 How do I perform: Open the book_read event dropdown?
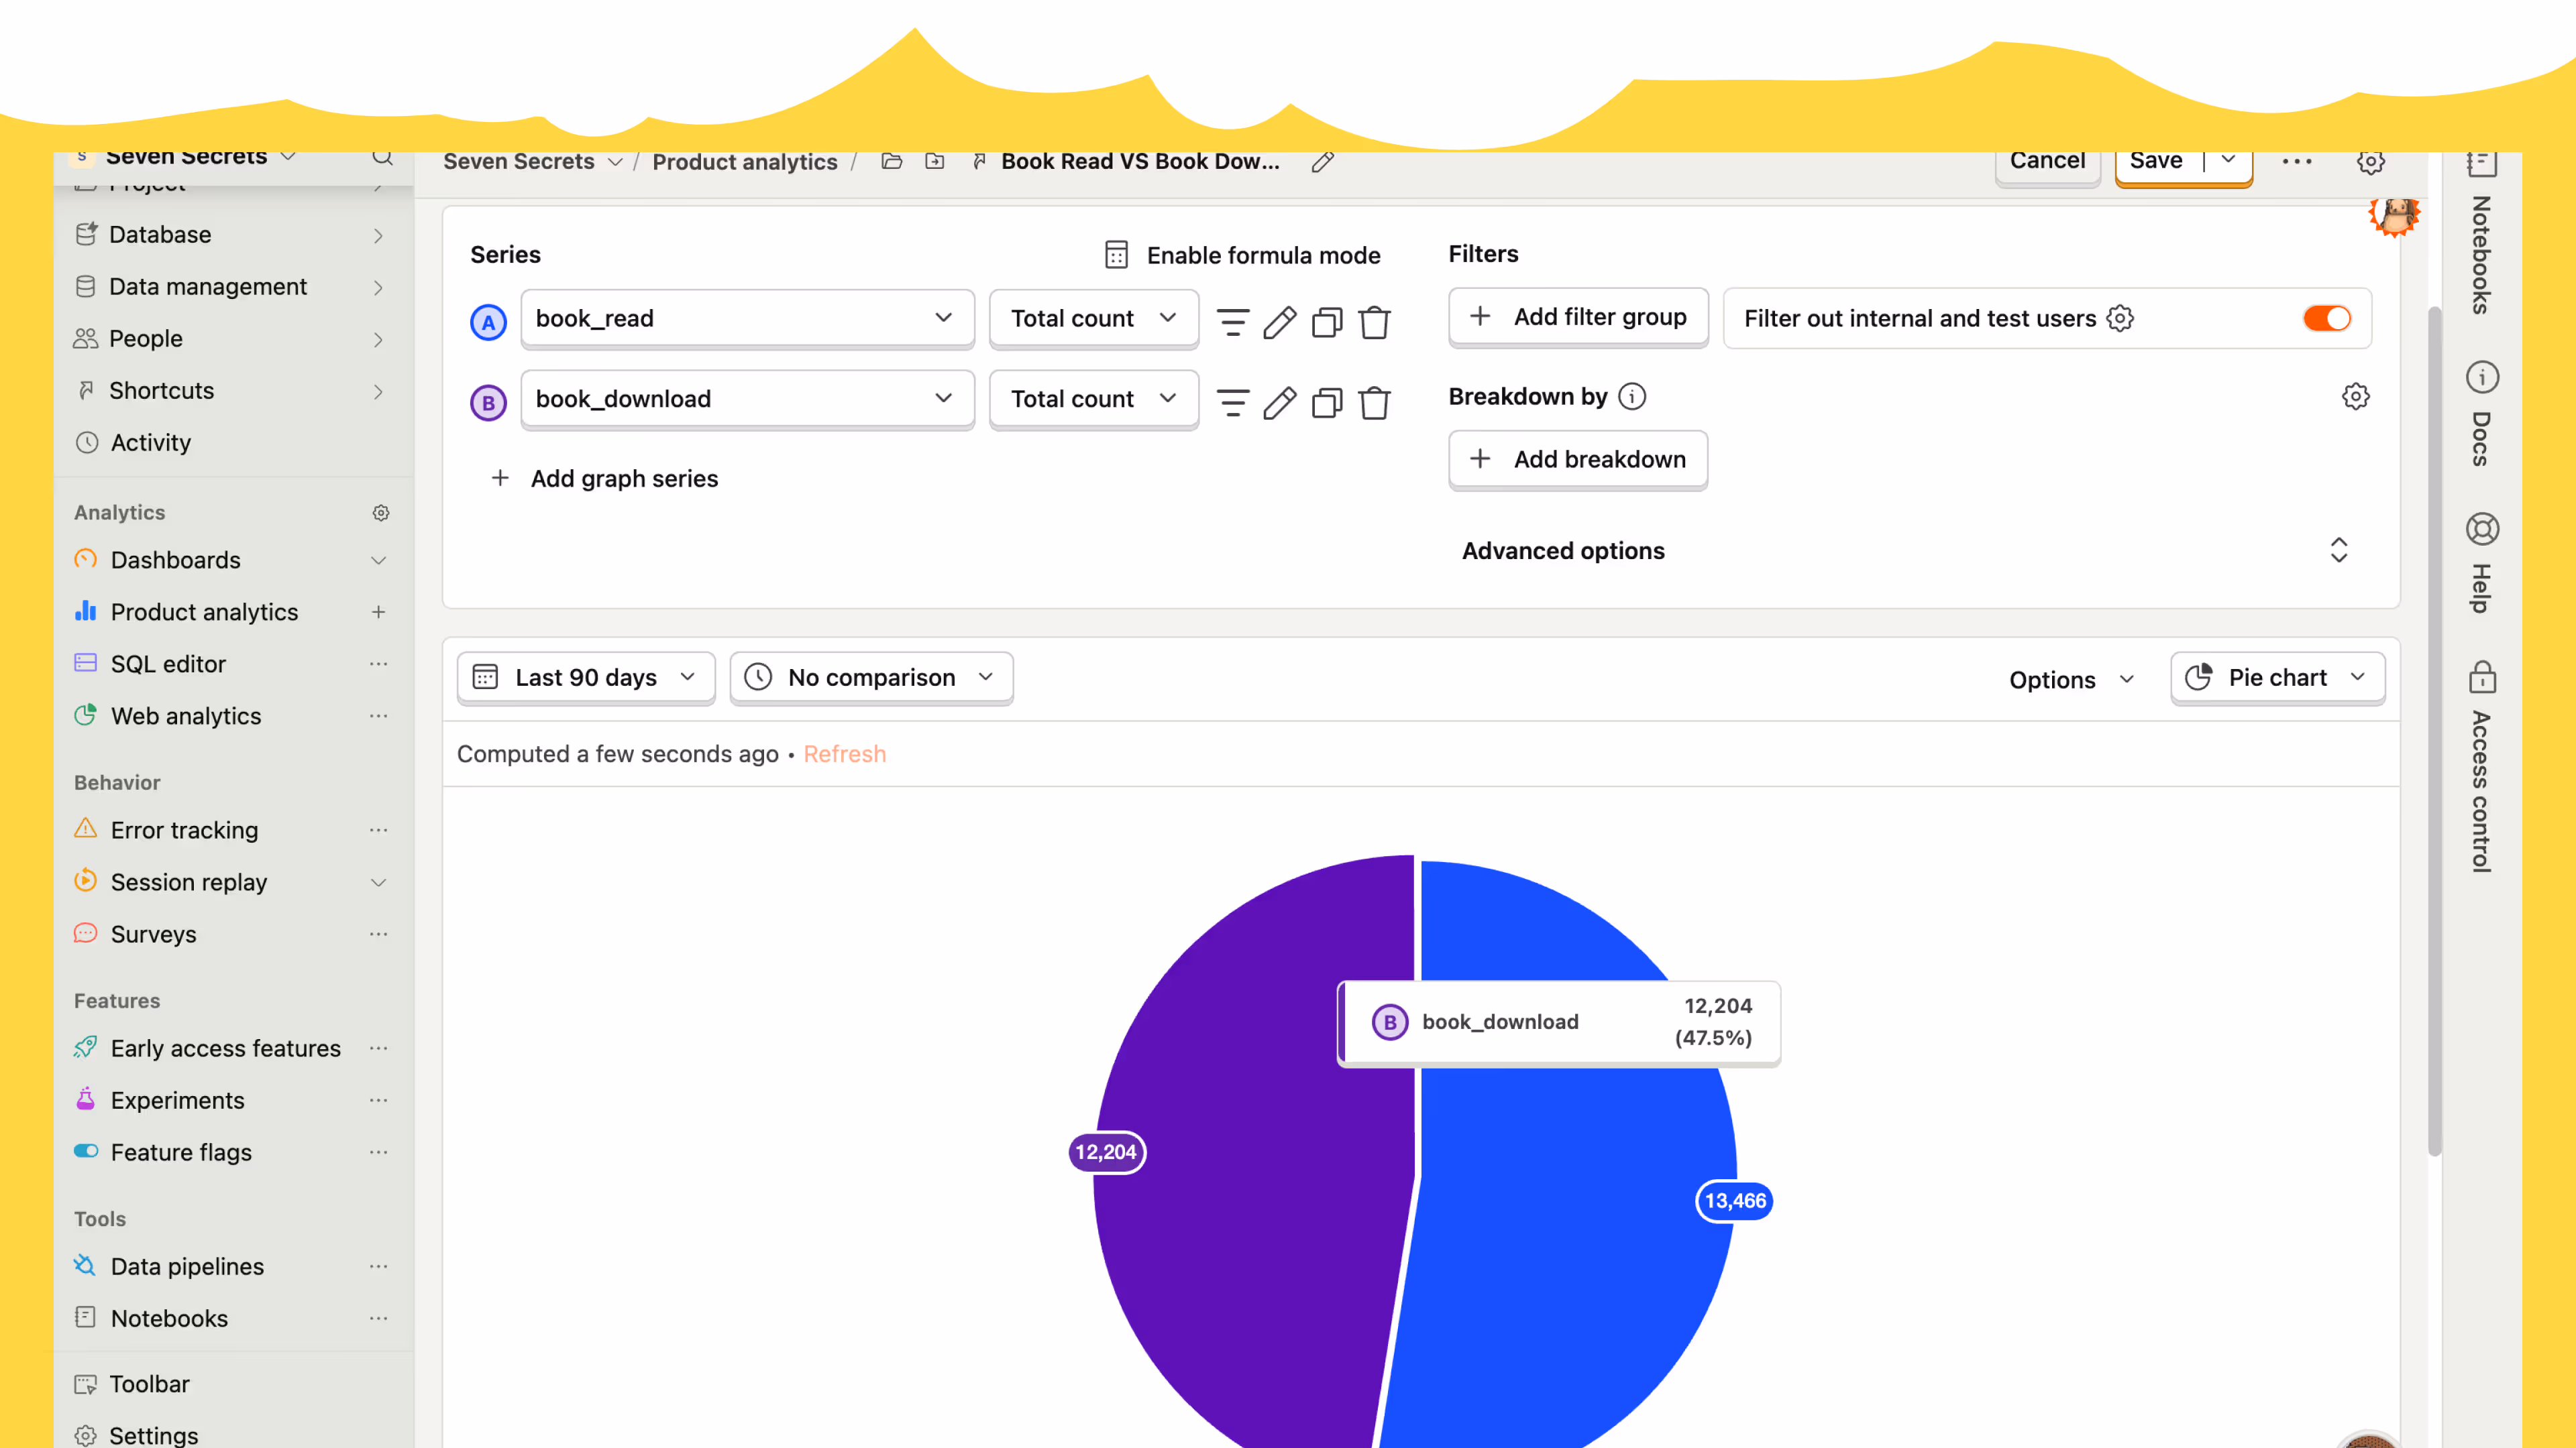point(747,318)
